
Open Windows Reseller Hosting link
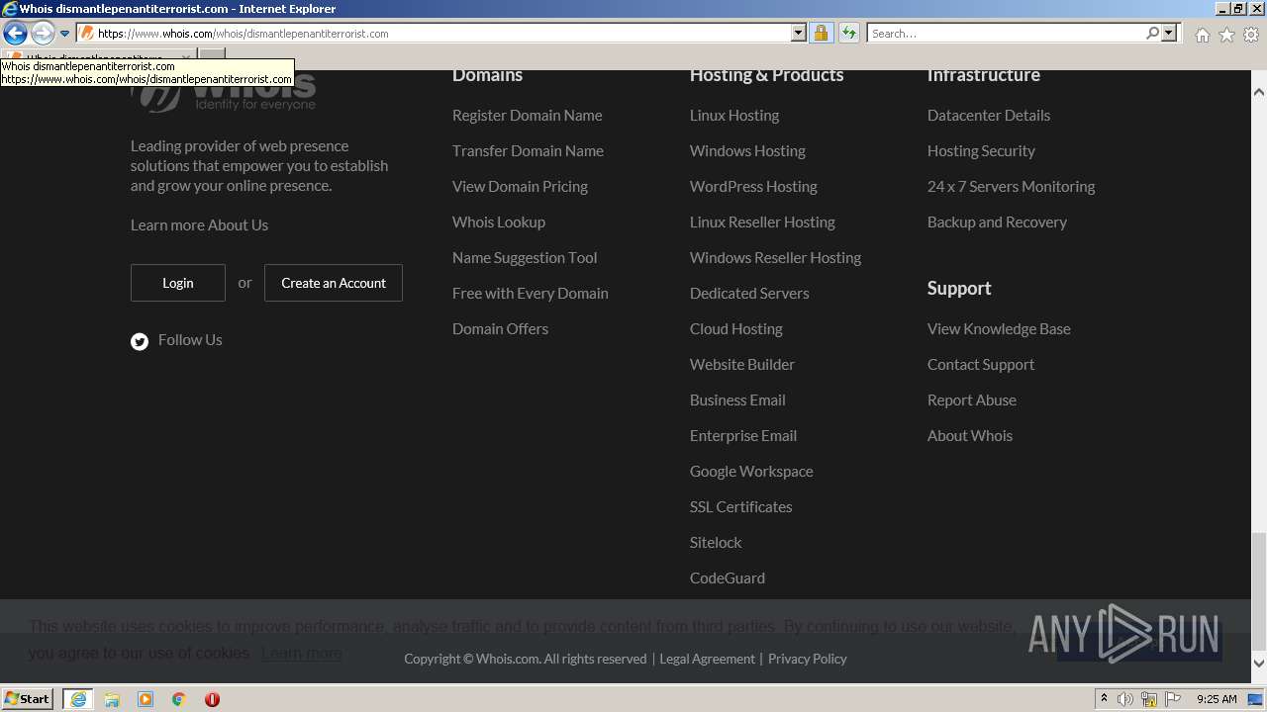pyautogui.click(x=775, y=258)
